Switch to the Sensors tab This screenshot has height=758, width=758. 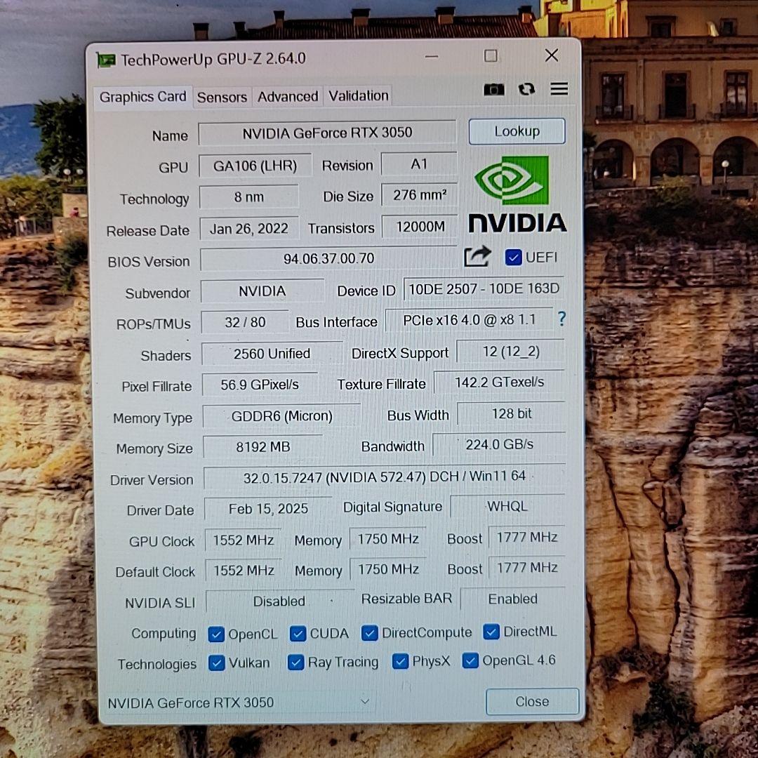[222, 96]
